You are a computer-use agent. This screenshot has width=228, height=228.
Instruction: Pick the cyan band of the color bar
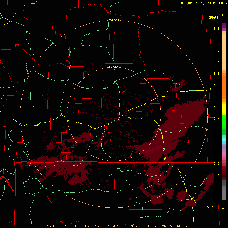(224, 139)
